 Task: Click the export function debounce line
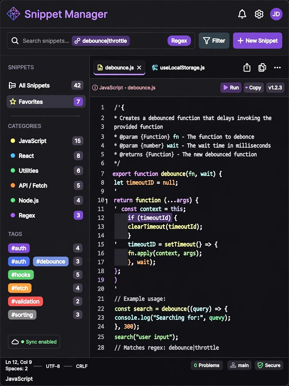coord(167,174)
